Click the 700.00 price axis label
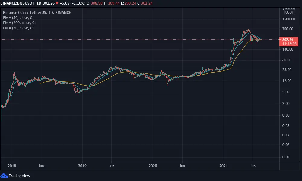302x181 pixels. [288, 29]
